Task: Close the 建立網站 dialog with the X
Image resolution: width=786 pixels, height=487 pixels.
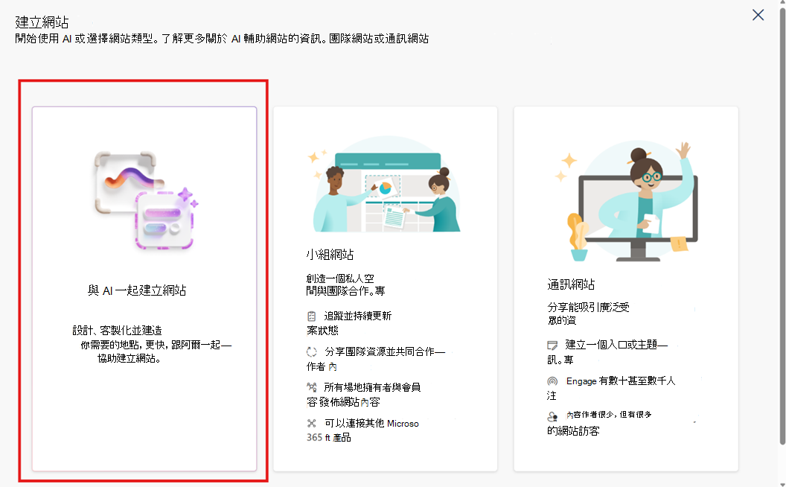Action: pos(758,15)
